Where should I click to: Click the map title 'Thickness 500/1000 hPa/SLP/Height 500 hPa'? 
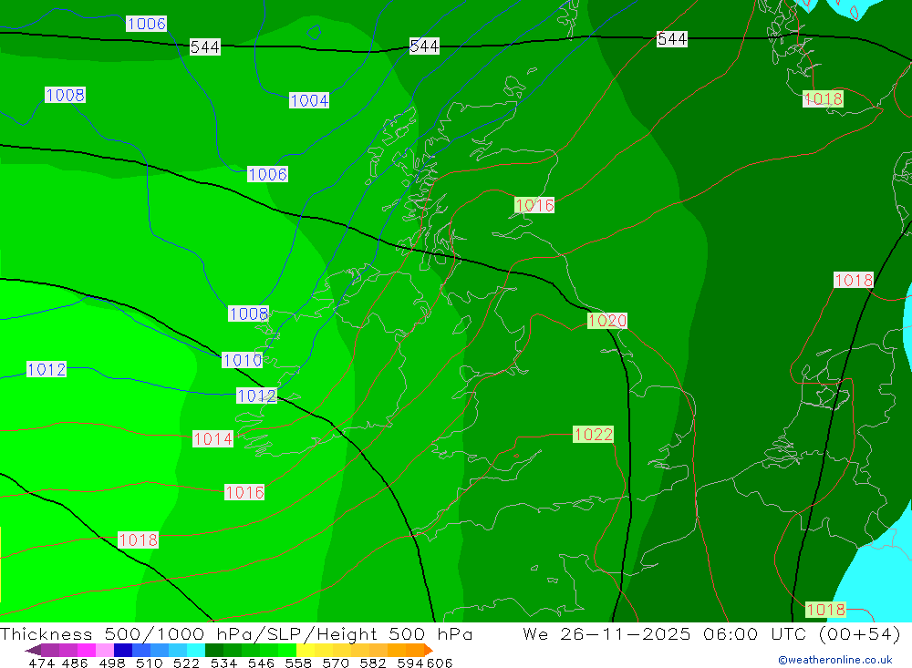coord(236,634)
